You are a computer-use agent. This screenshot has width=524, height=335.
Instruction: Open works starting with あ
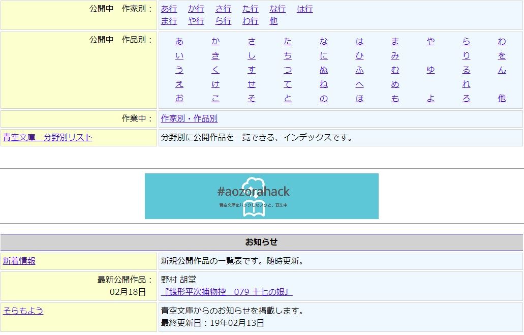pos(179,42)
